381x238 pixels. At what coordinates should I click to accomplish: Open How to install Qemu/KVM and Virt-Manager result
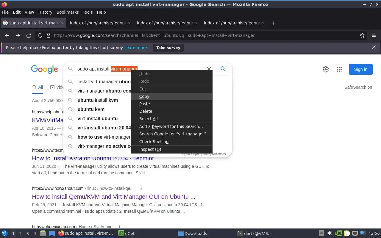tap(114, 197)
